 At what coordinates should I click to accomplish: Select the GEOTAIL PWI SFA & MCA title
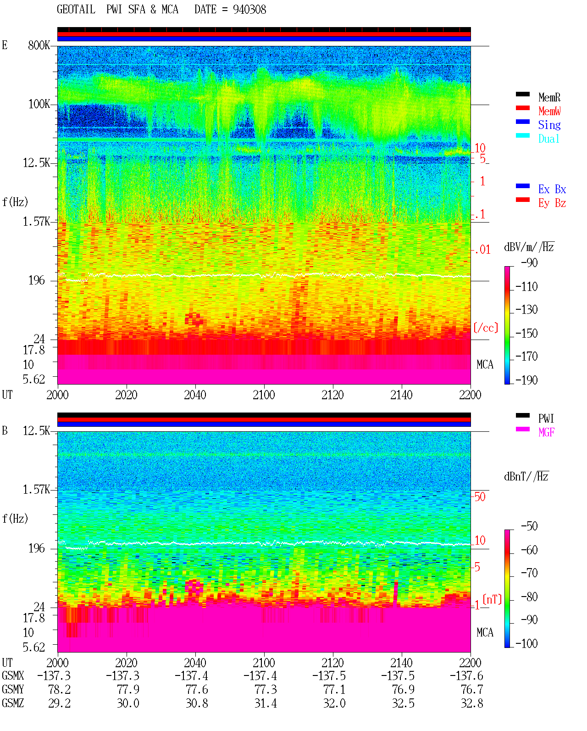point(117,10)
